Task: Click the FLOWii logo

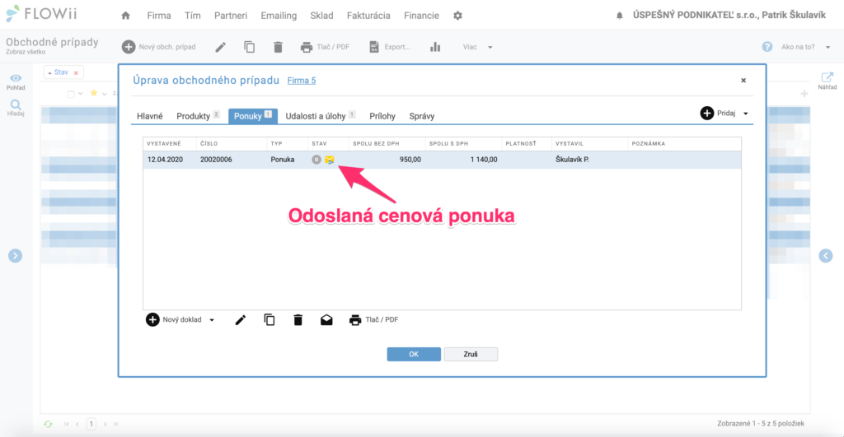Action: coord(41,14)
